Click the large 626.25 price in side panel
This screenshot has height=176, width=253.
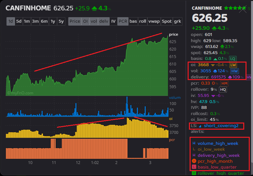pos(210,18)
